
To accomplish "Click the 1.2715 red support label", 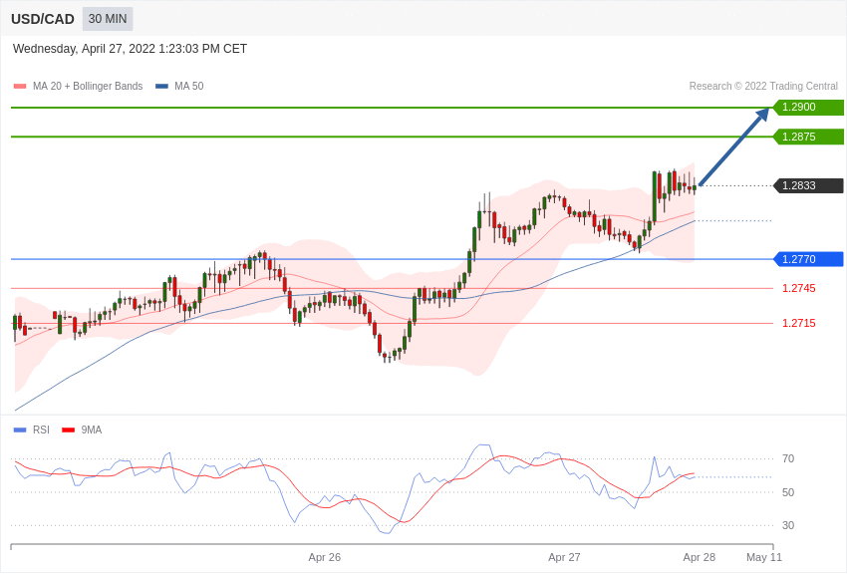I will click(x=799, y=324).
